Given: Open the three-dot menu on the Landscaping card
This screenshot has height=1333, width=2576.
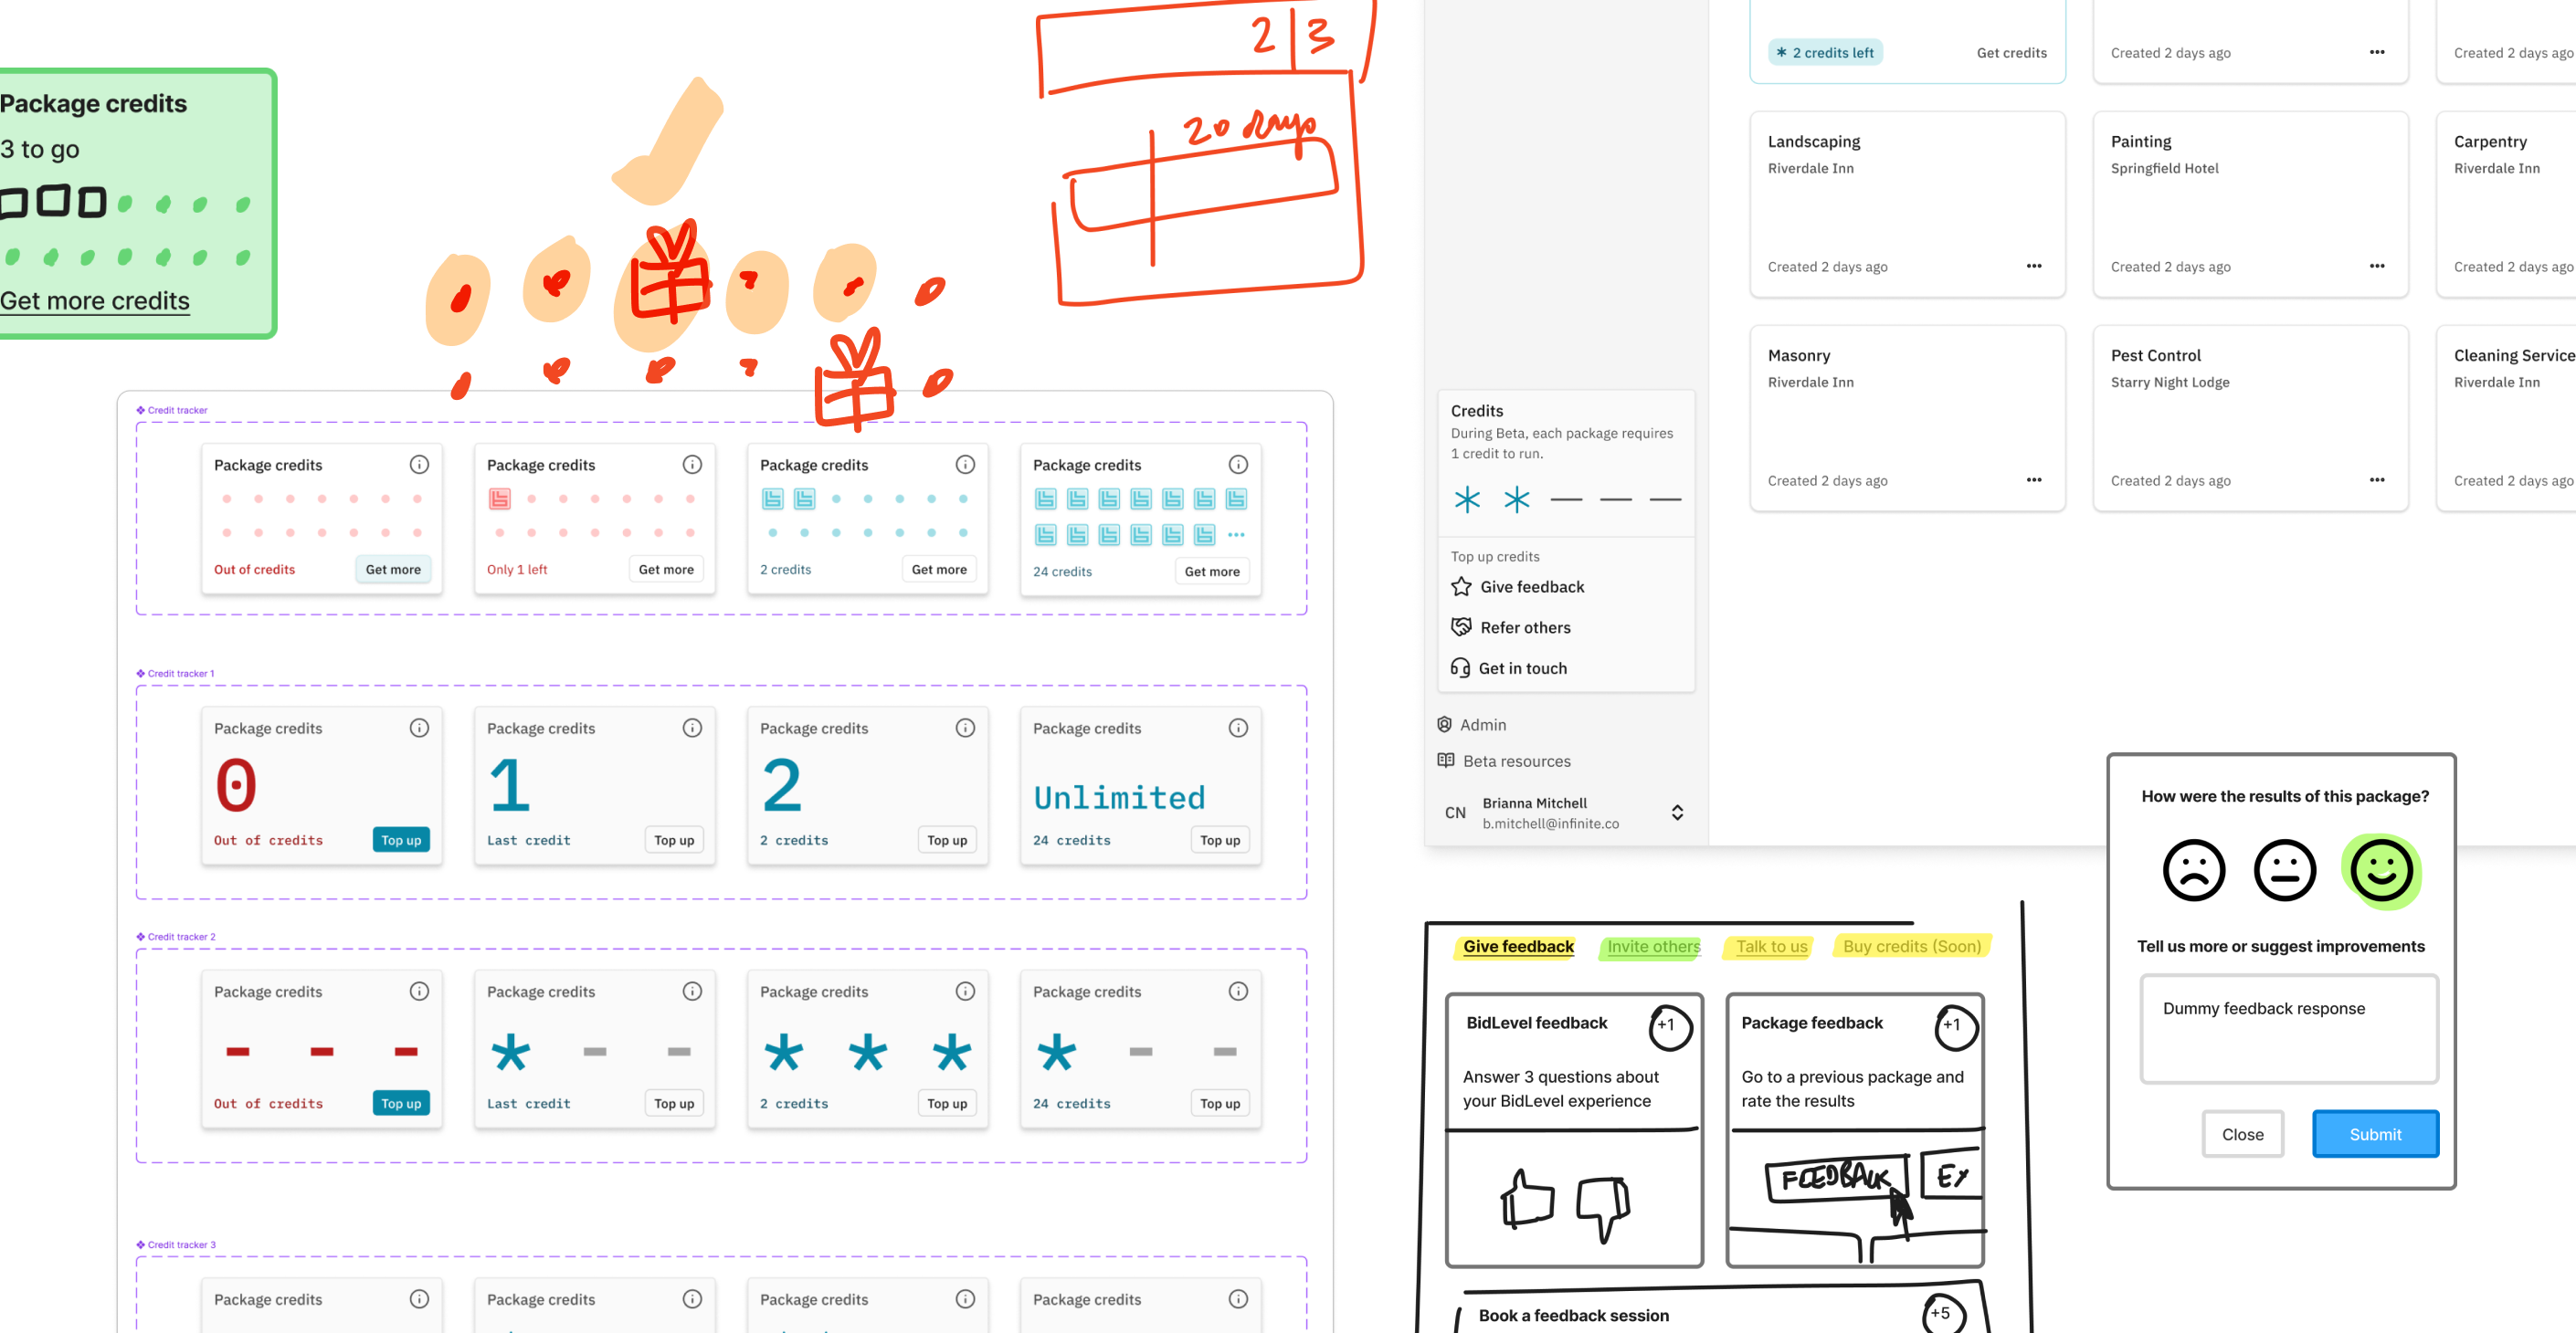Looking at the screenshot, I should click(2033, 266).
